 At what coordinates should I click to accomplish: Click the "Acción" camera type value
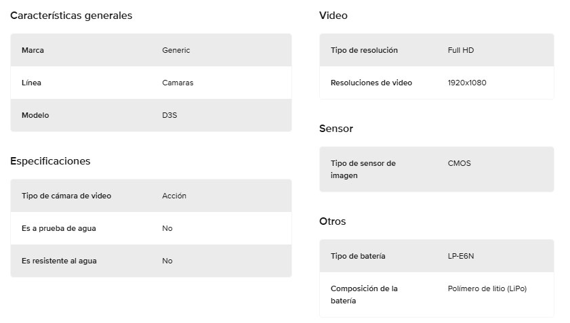coord(174,196)
